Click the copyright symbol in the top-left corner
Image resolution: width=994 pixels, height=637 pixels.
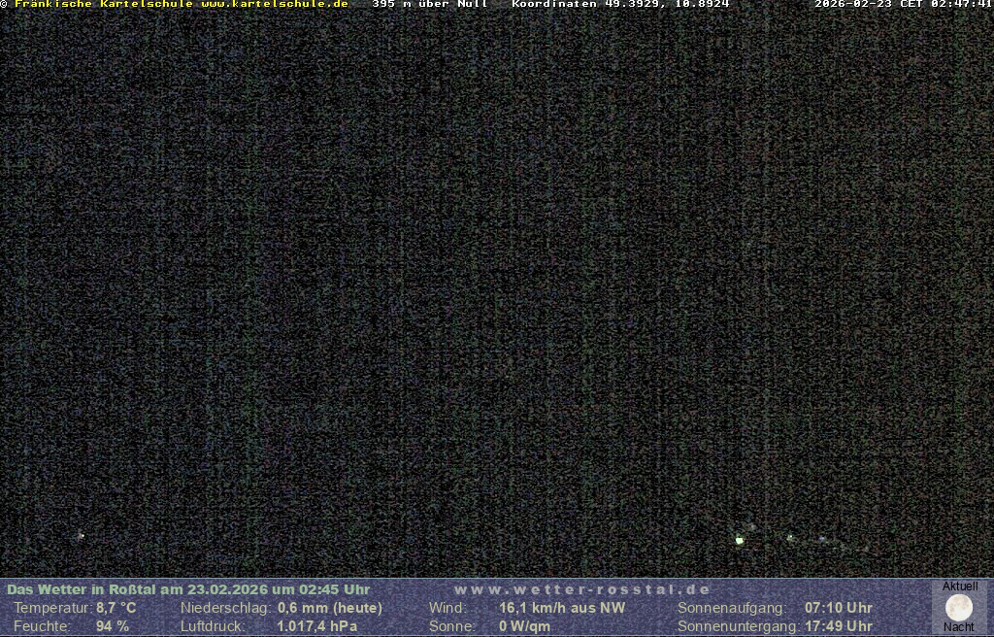(4, 4)
